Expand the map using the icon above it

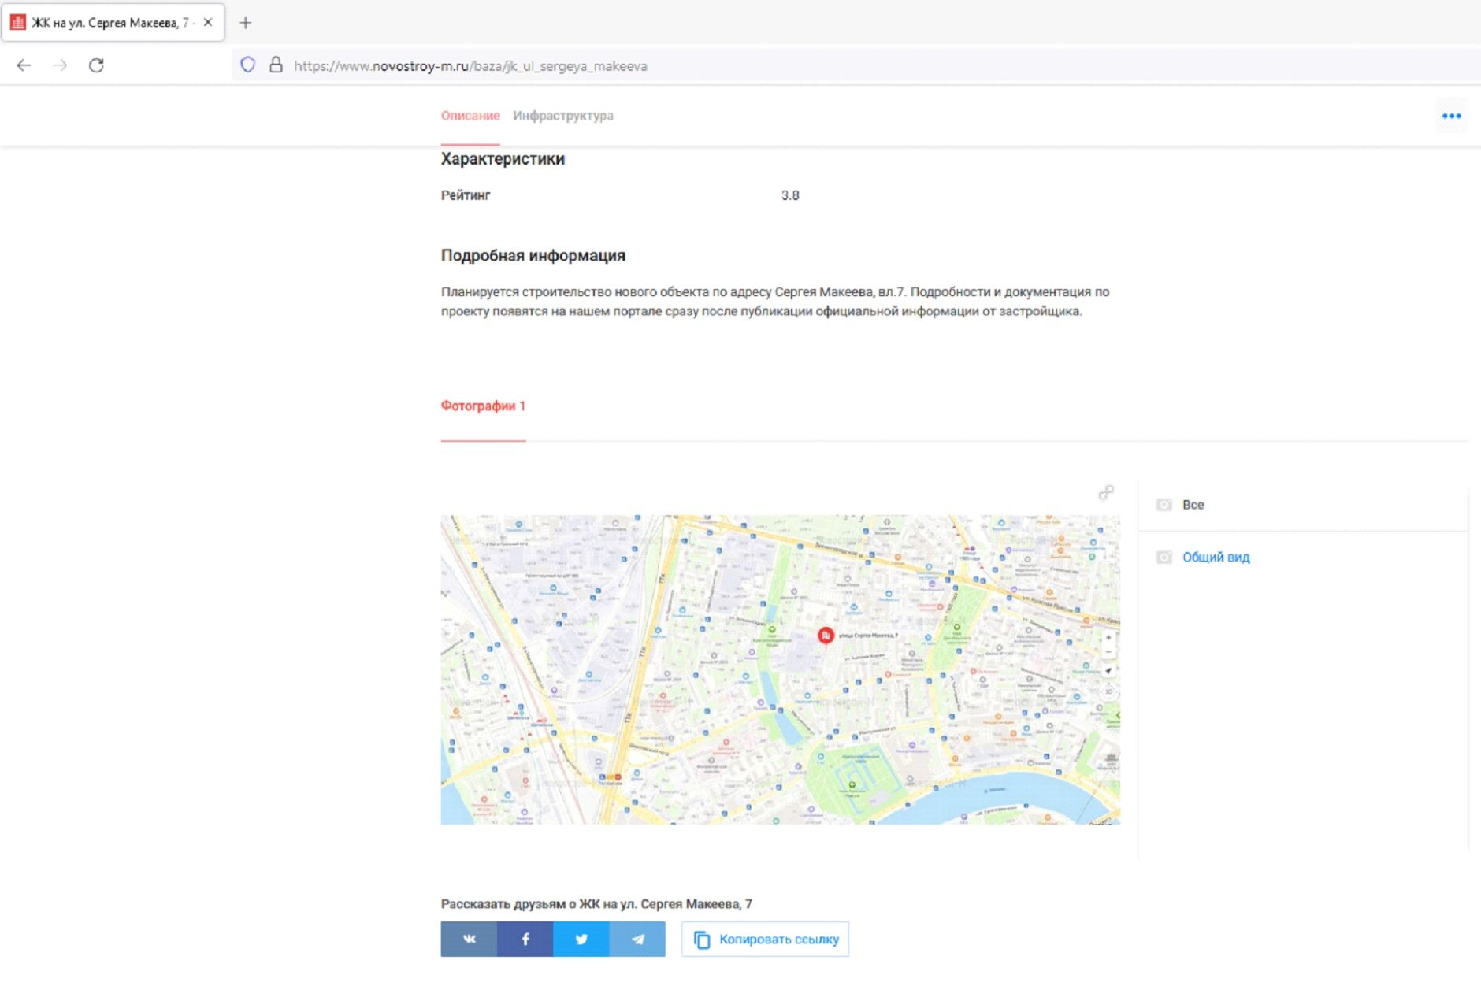pos(1107,492)
